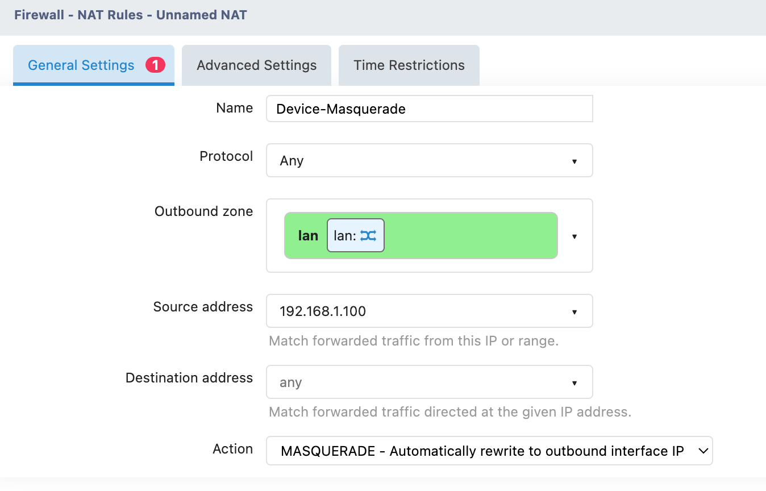The width and height of the screenshot is (766, 491).
Task: Click the Outbound zone label
Action: (203, 211)
